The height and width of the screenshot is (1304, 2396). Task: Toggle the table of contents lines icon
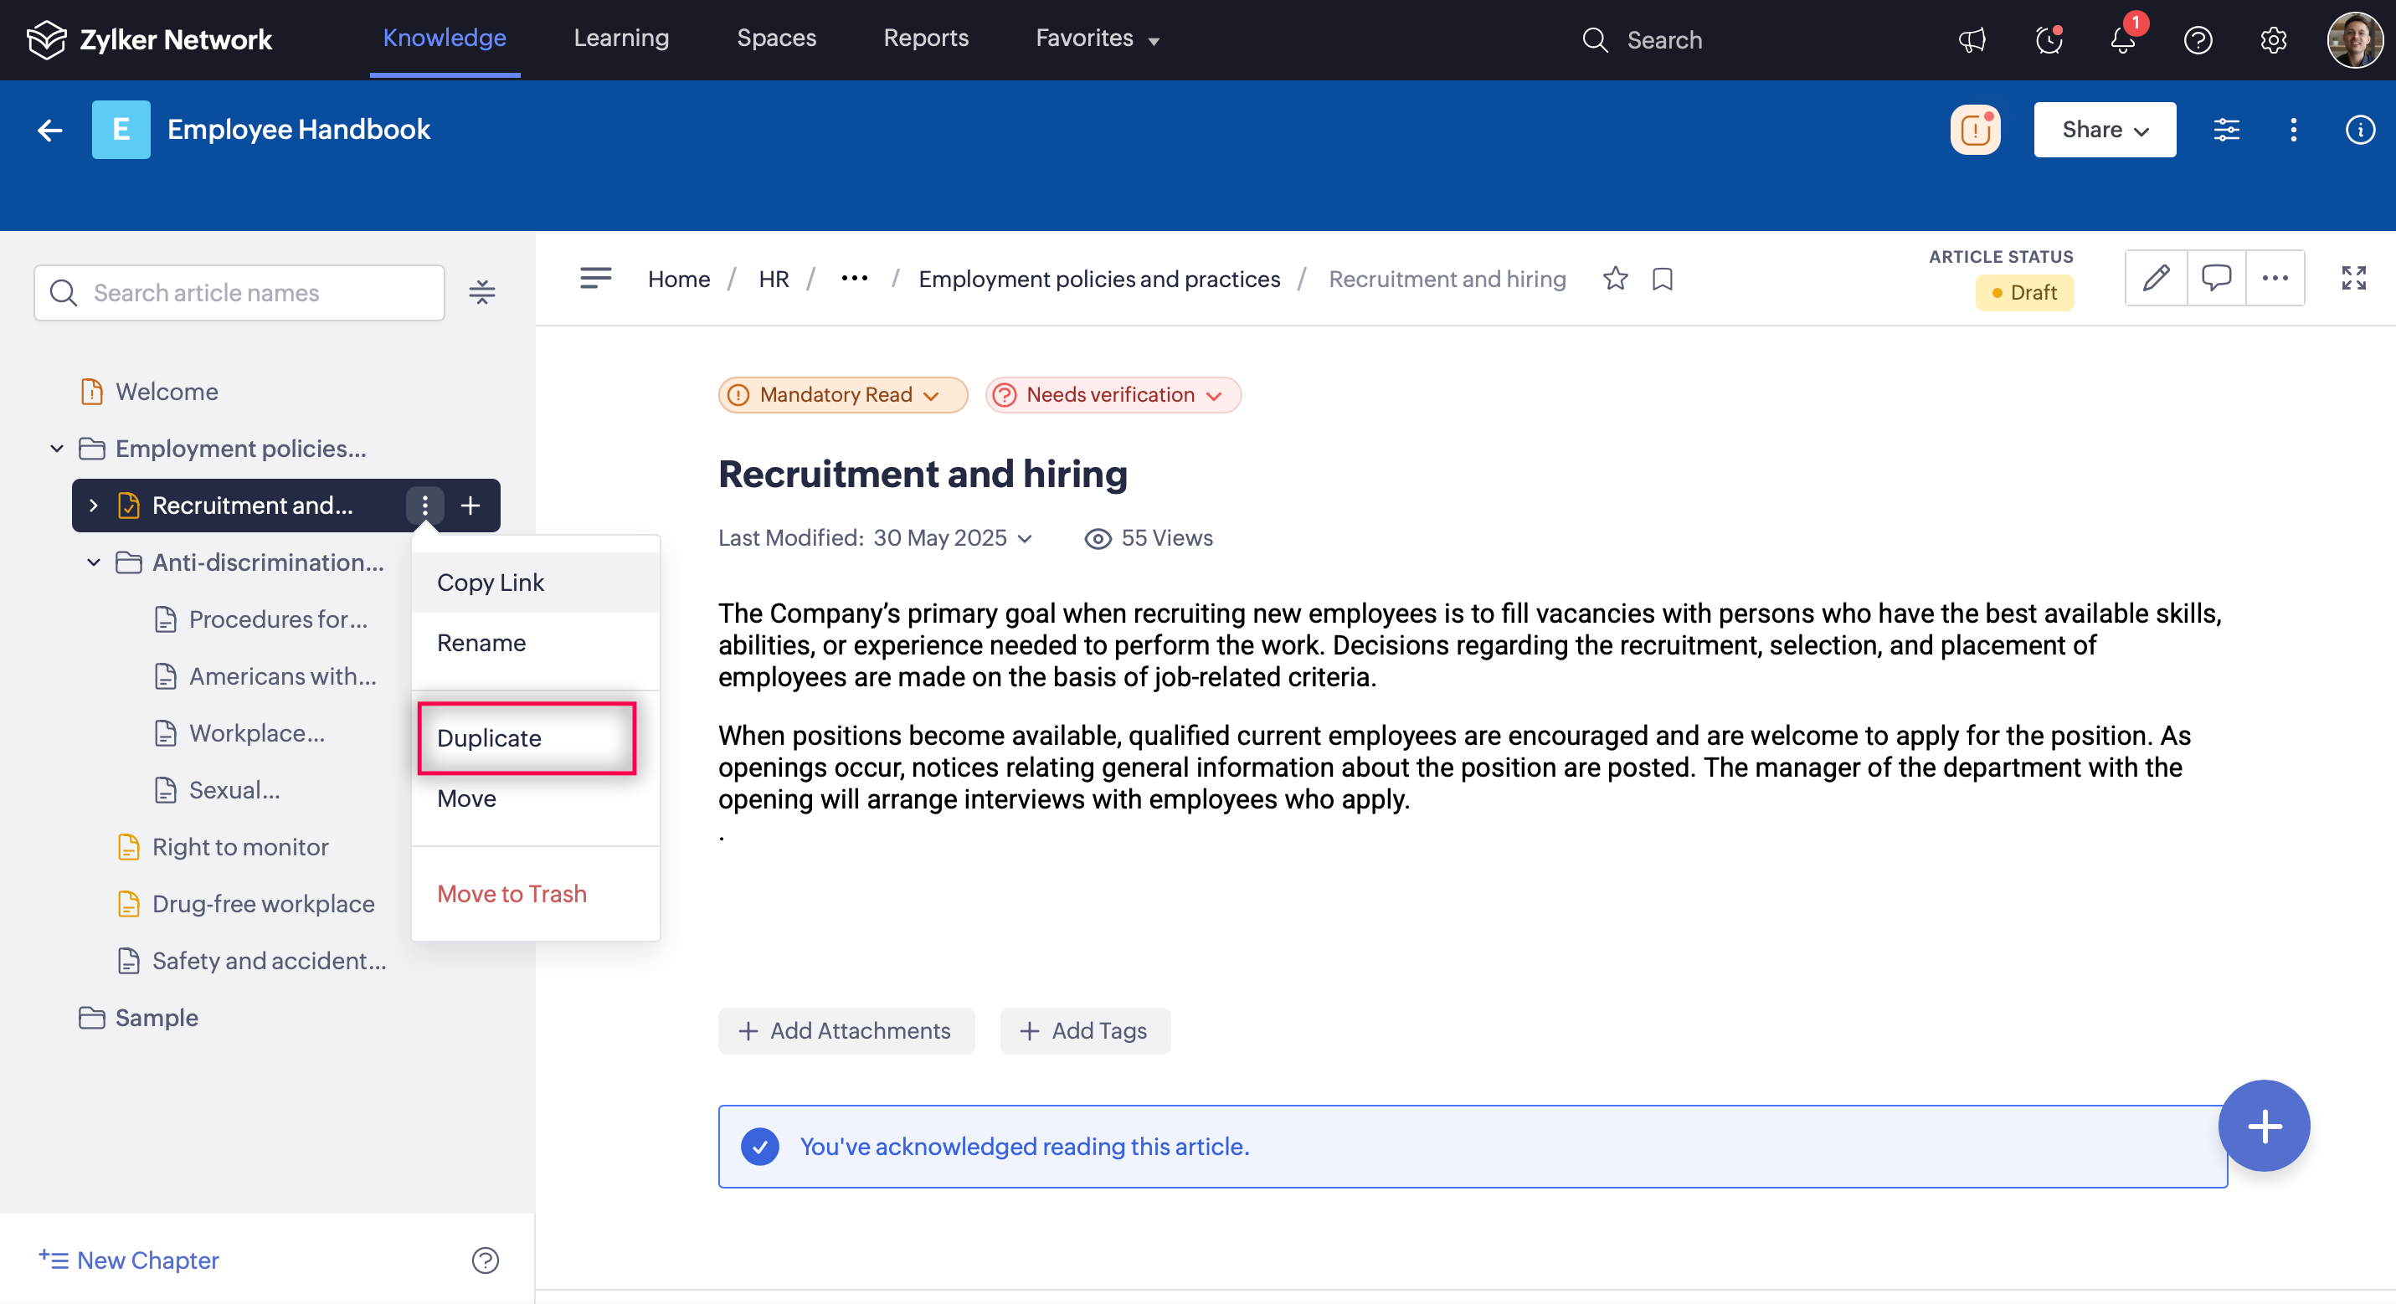595,278
